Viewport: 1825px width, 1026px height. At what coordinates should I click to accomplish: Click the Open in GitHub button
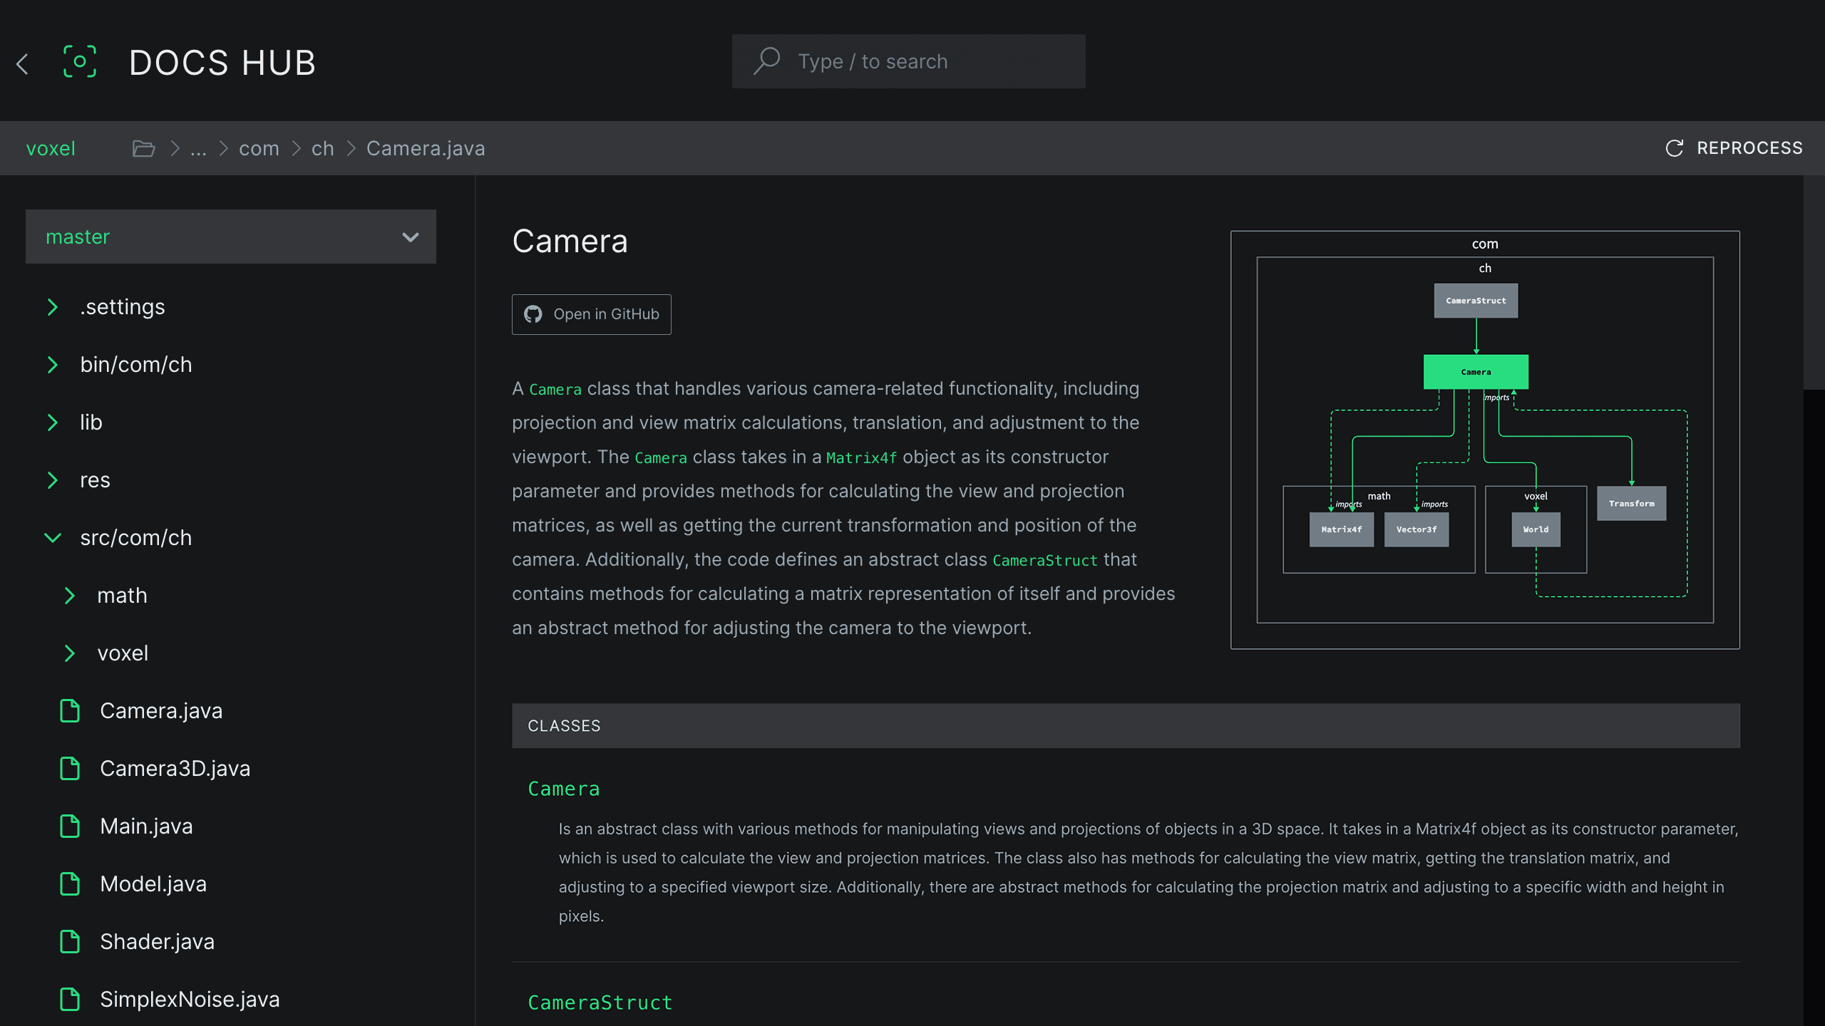click(x=591, y=313)
